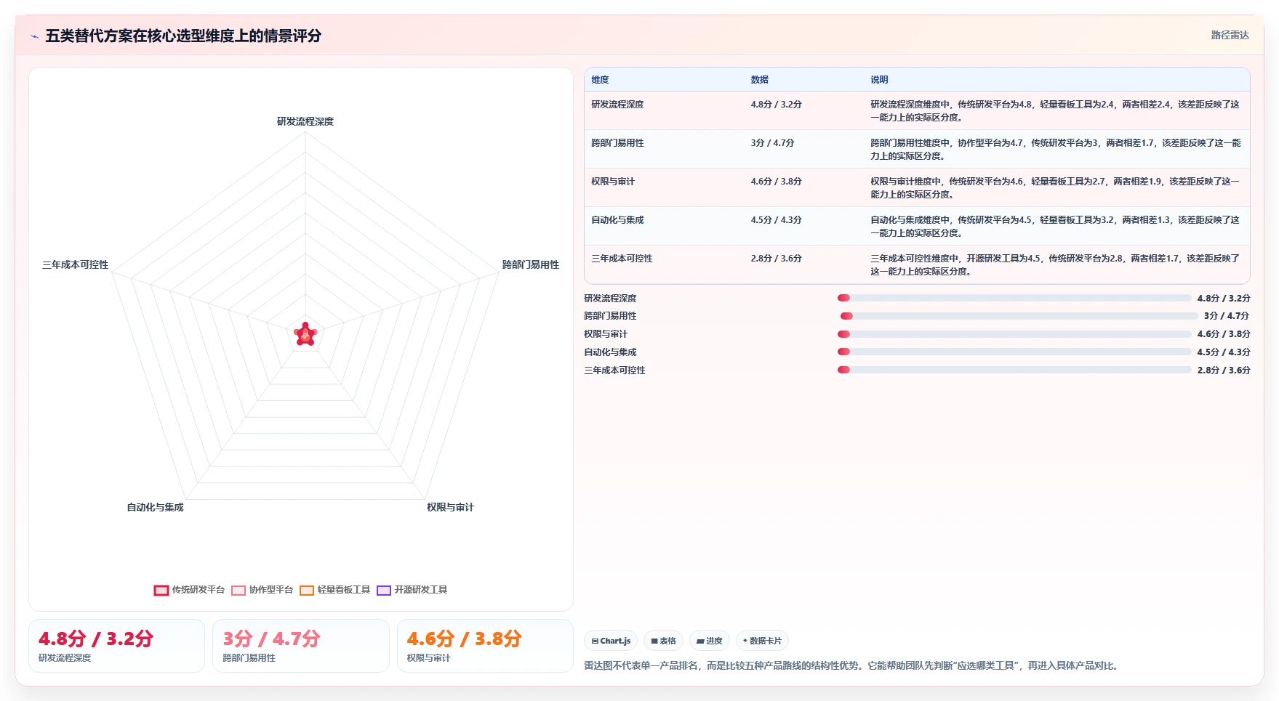Click the 进度 tag chip

pyautogui.click(x=710, y=641)
